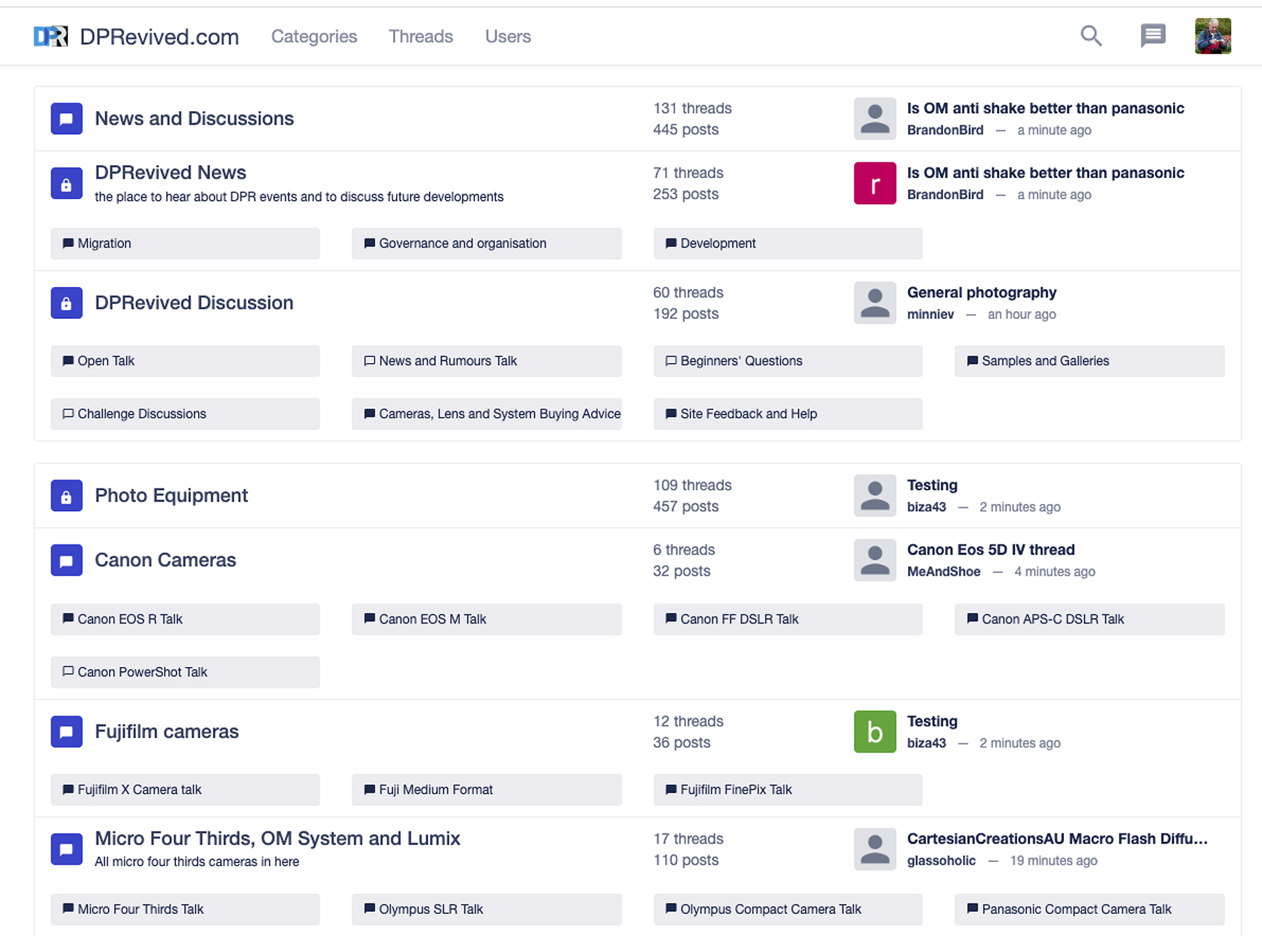Viewport: 1262px width, 936px height.
Task: Open Governance and organisation subforum
Action: tap(486, 243)
